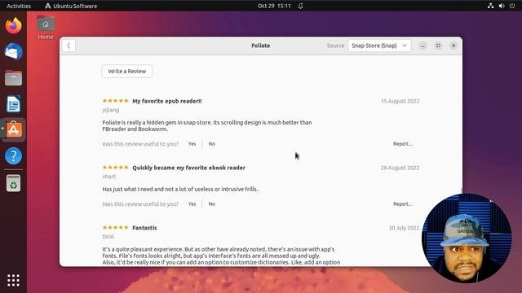Close the Foliate software window

(453, 46)
